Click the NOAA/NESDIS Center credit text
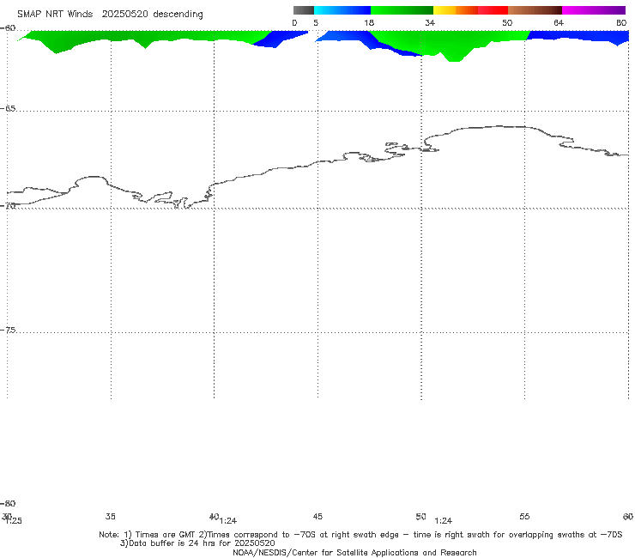 pos(354,552)
